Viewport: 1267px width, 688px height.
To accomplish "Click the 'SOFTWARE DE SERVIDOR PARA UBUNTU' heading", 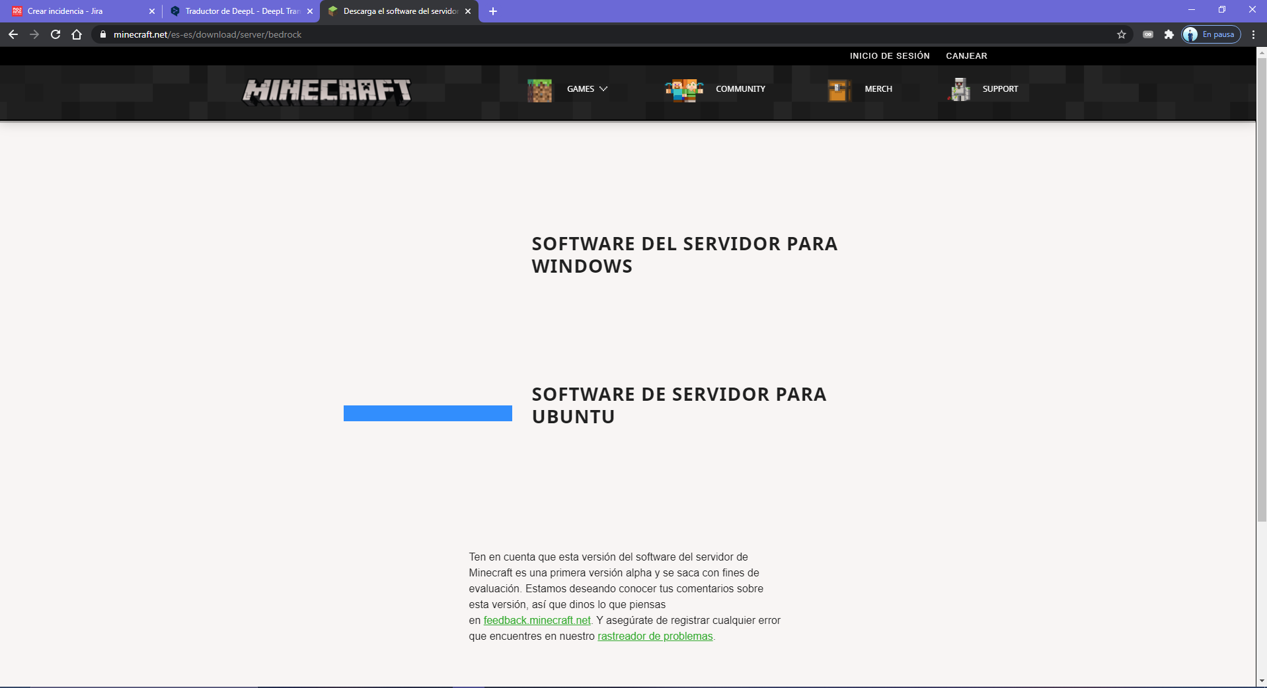I will click(x=679, y=405).
